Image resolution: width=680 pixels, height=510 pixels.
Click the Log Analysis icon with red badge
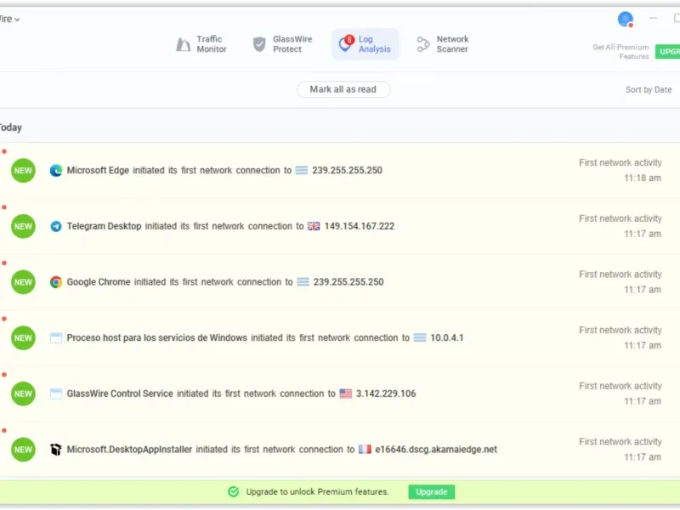click(x=346, y=43)
